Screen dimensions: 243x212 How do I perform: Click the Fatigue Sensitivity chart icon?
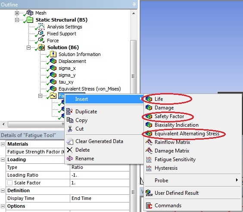(x=149, y=159)
